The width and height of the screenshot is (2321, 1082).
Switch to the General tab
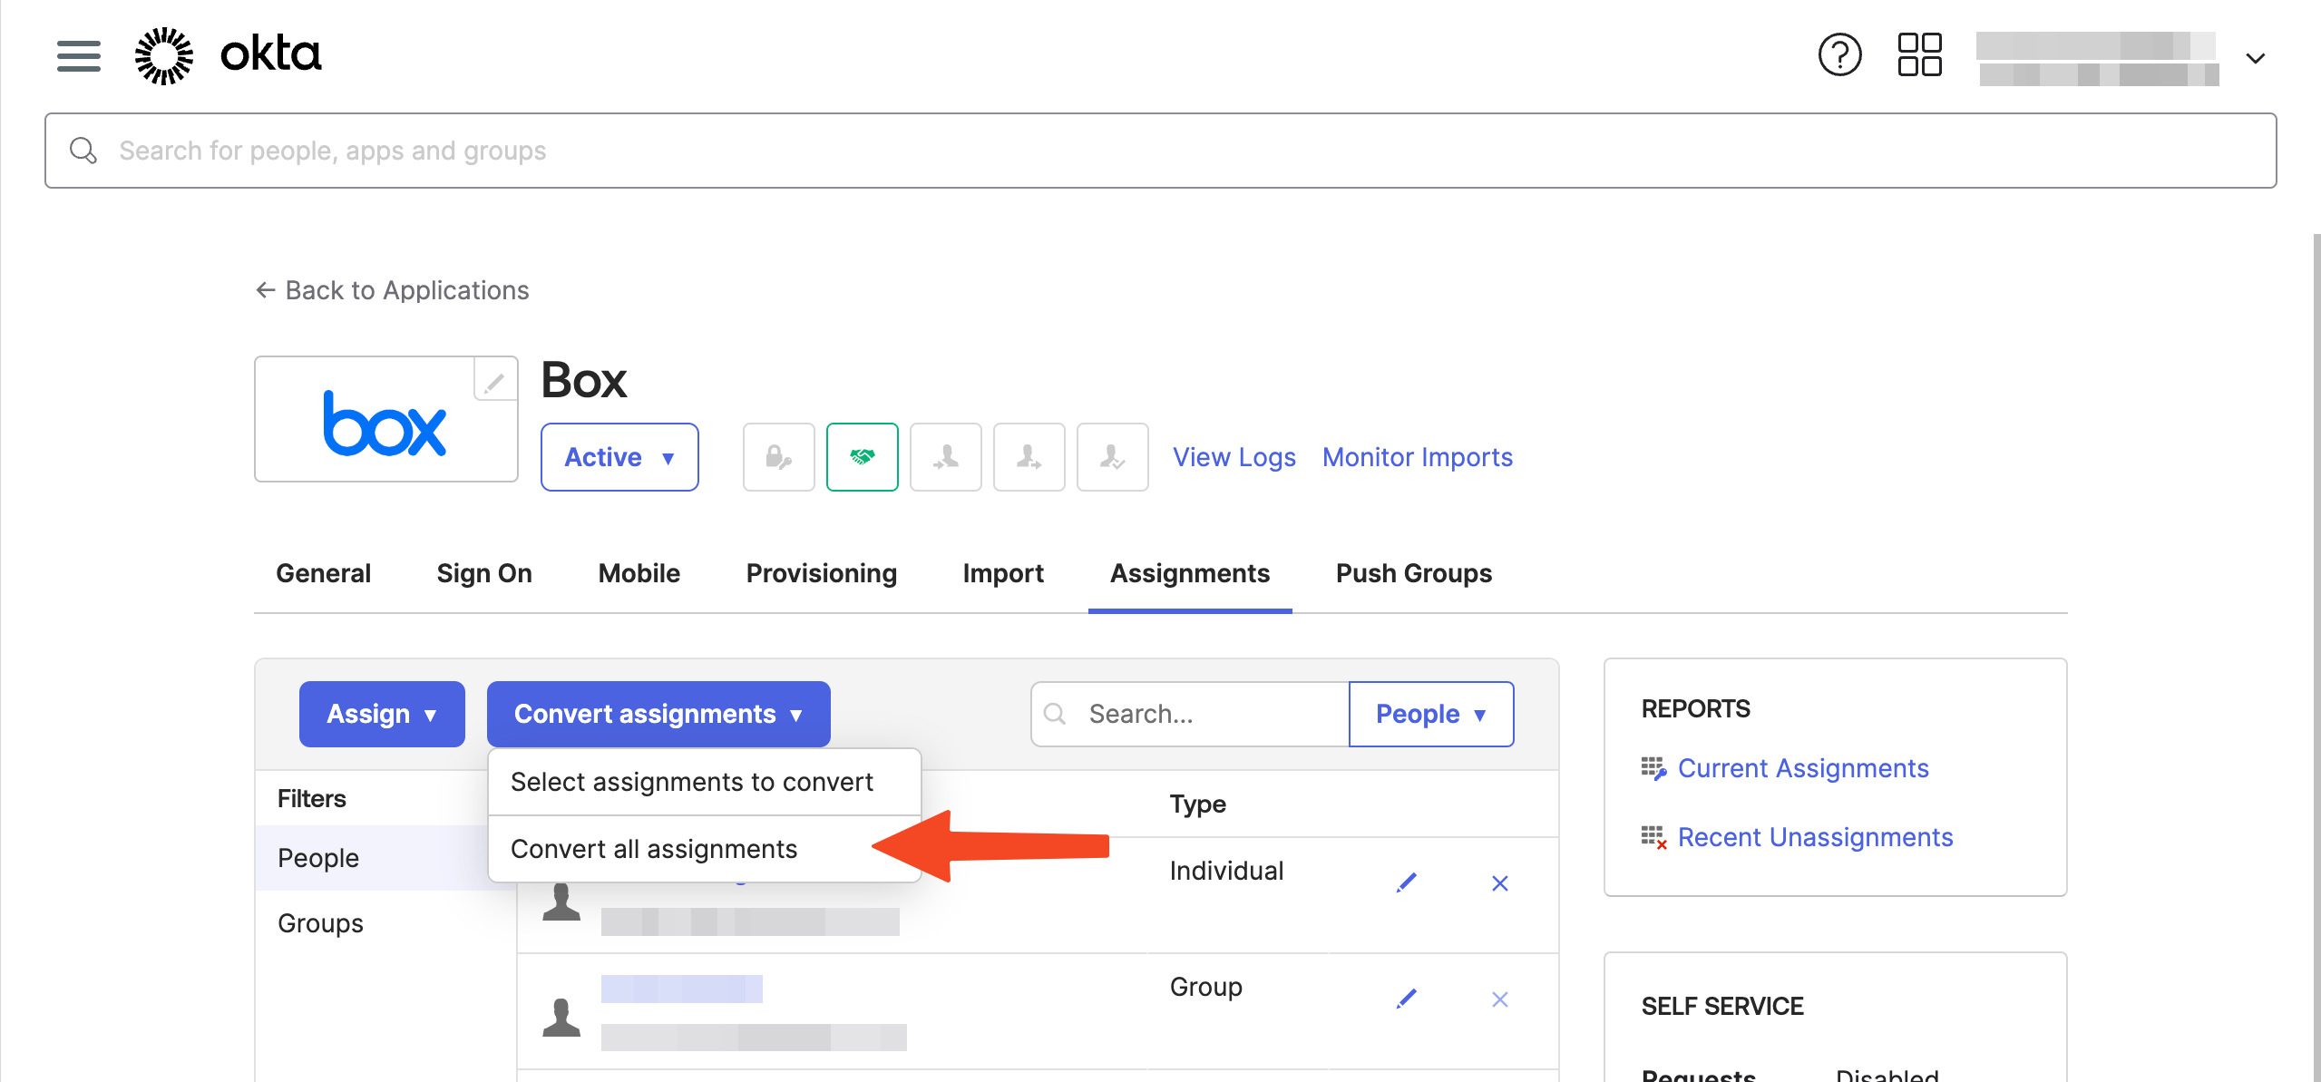[323, 573]
